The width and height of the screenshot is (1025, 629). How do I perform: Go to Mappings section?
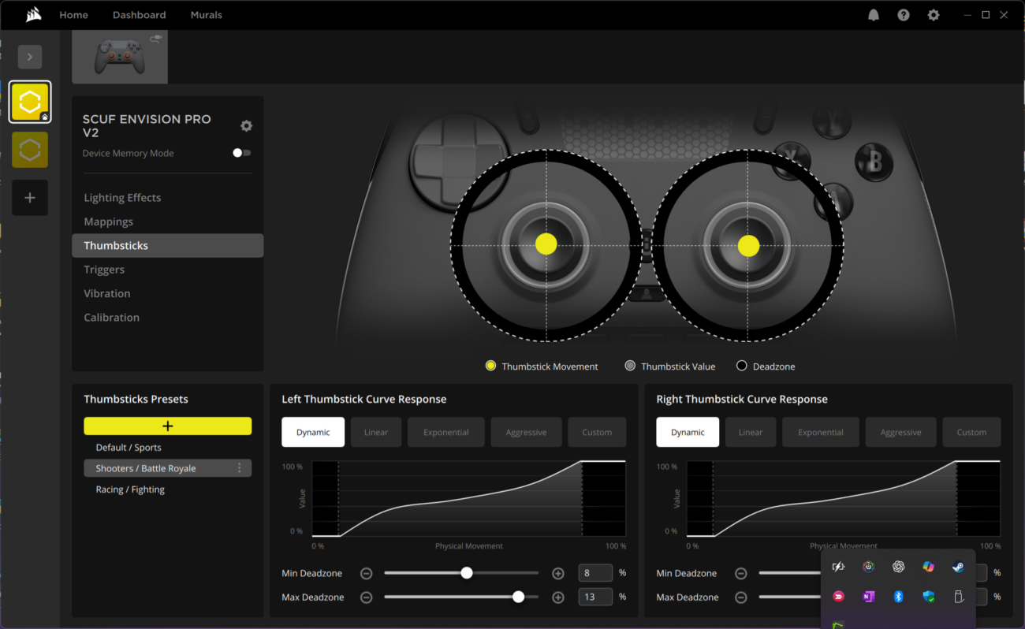(x=108, y=221)
